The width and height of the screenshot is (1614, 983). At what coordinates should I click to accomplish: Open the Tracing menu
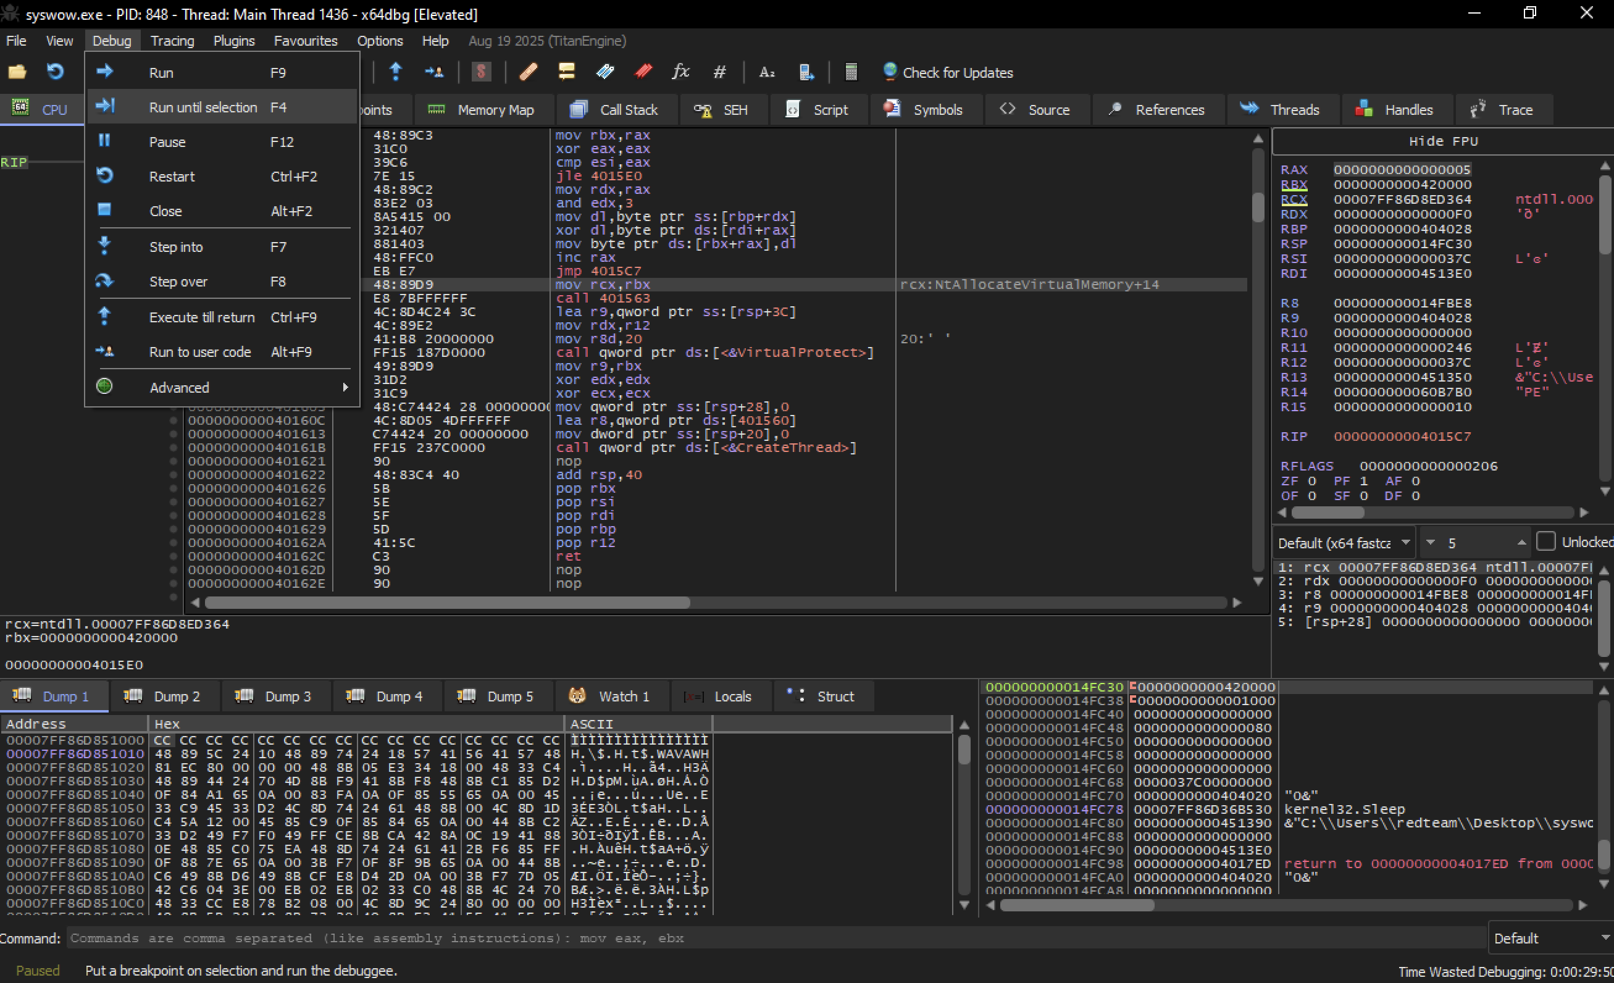(172, 41)
